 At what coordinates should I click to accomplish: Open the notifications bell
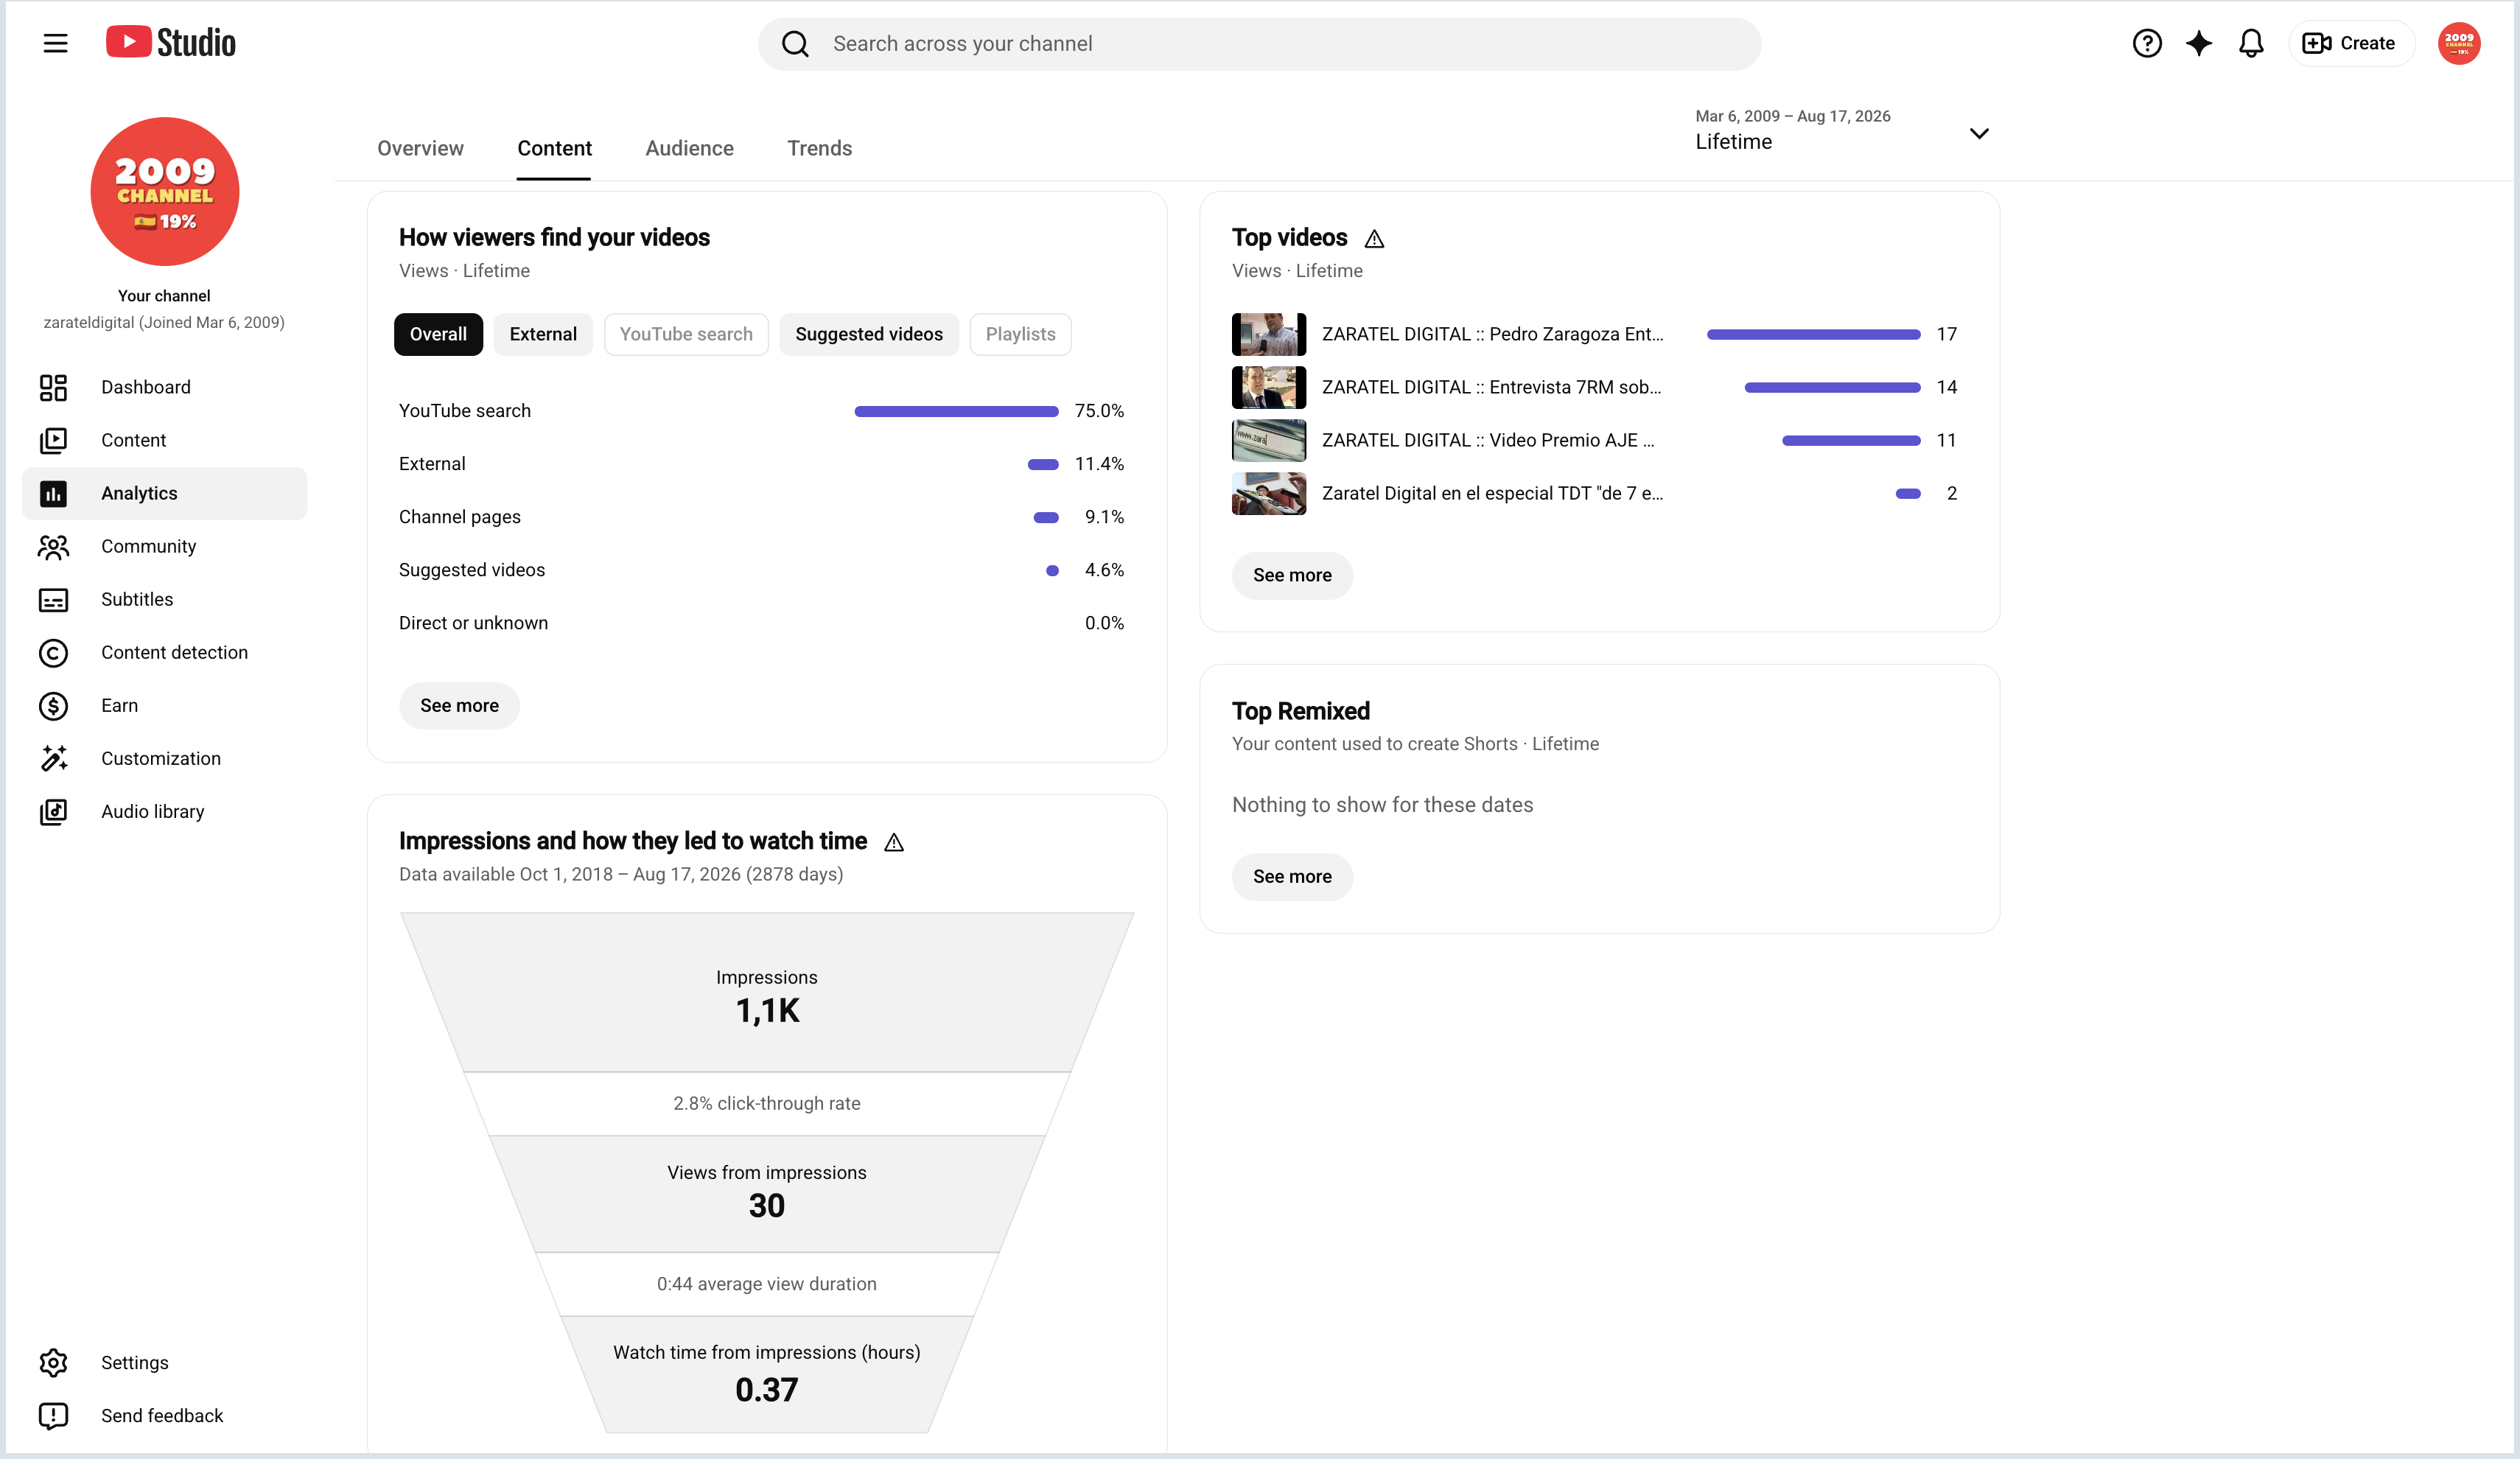(2251, 43)
